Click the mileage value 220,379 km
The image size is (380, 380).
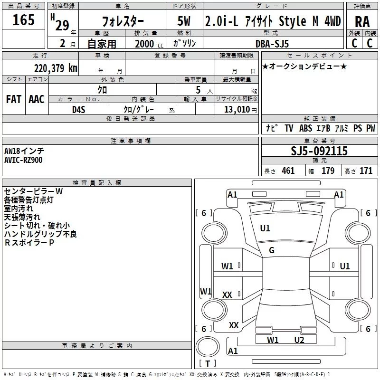pyautogui.click(x=56, y=68)
